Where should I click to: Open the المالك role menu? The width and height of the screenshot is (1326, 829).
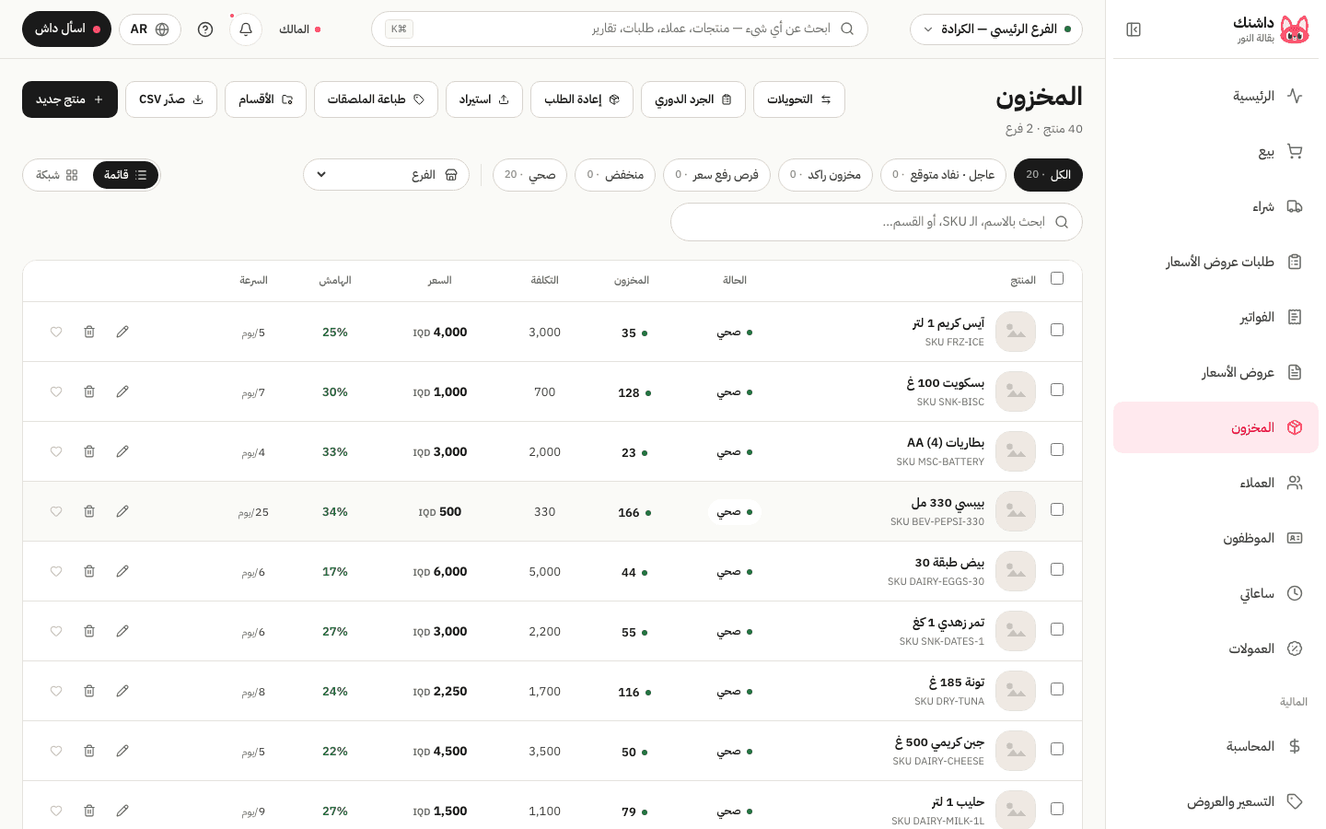point(299,29)
